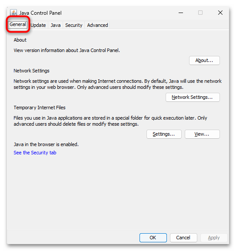Confirm with the OK button
This screenshot has width=236, height=251.
(153, 238)
